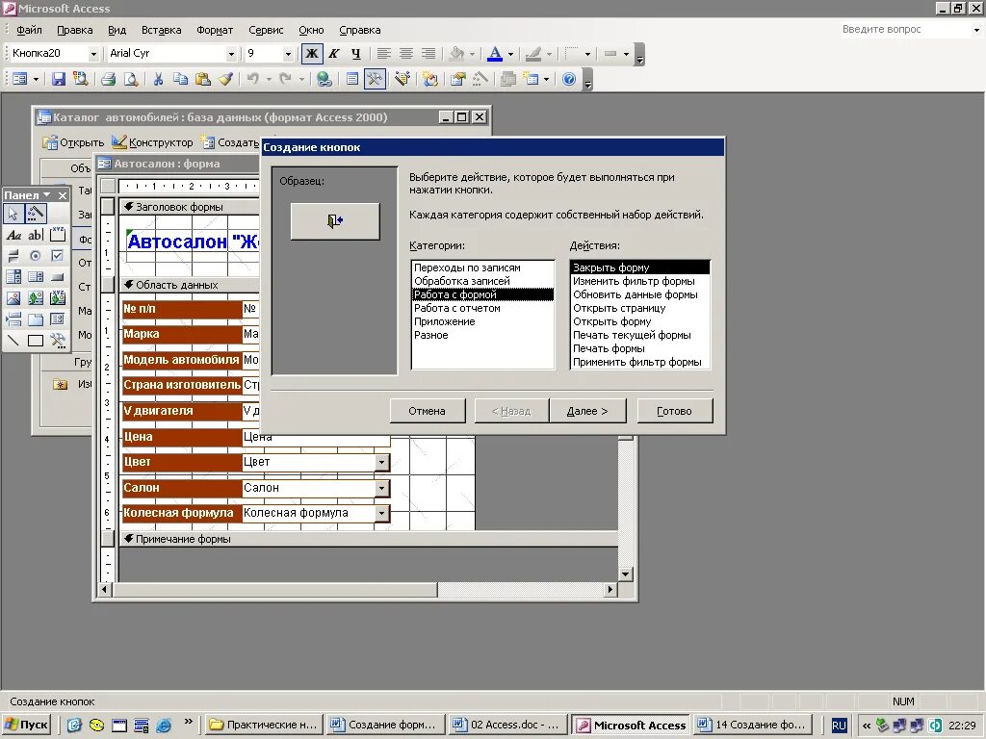Open the Панел toolbox options arrow
The image size is (986, 739).
pos(47,194)
